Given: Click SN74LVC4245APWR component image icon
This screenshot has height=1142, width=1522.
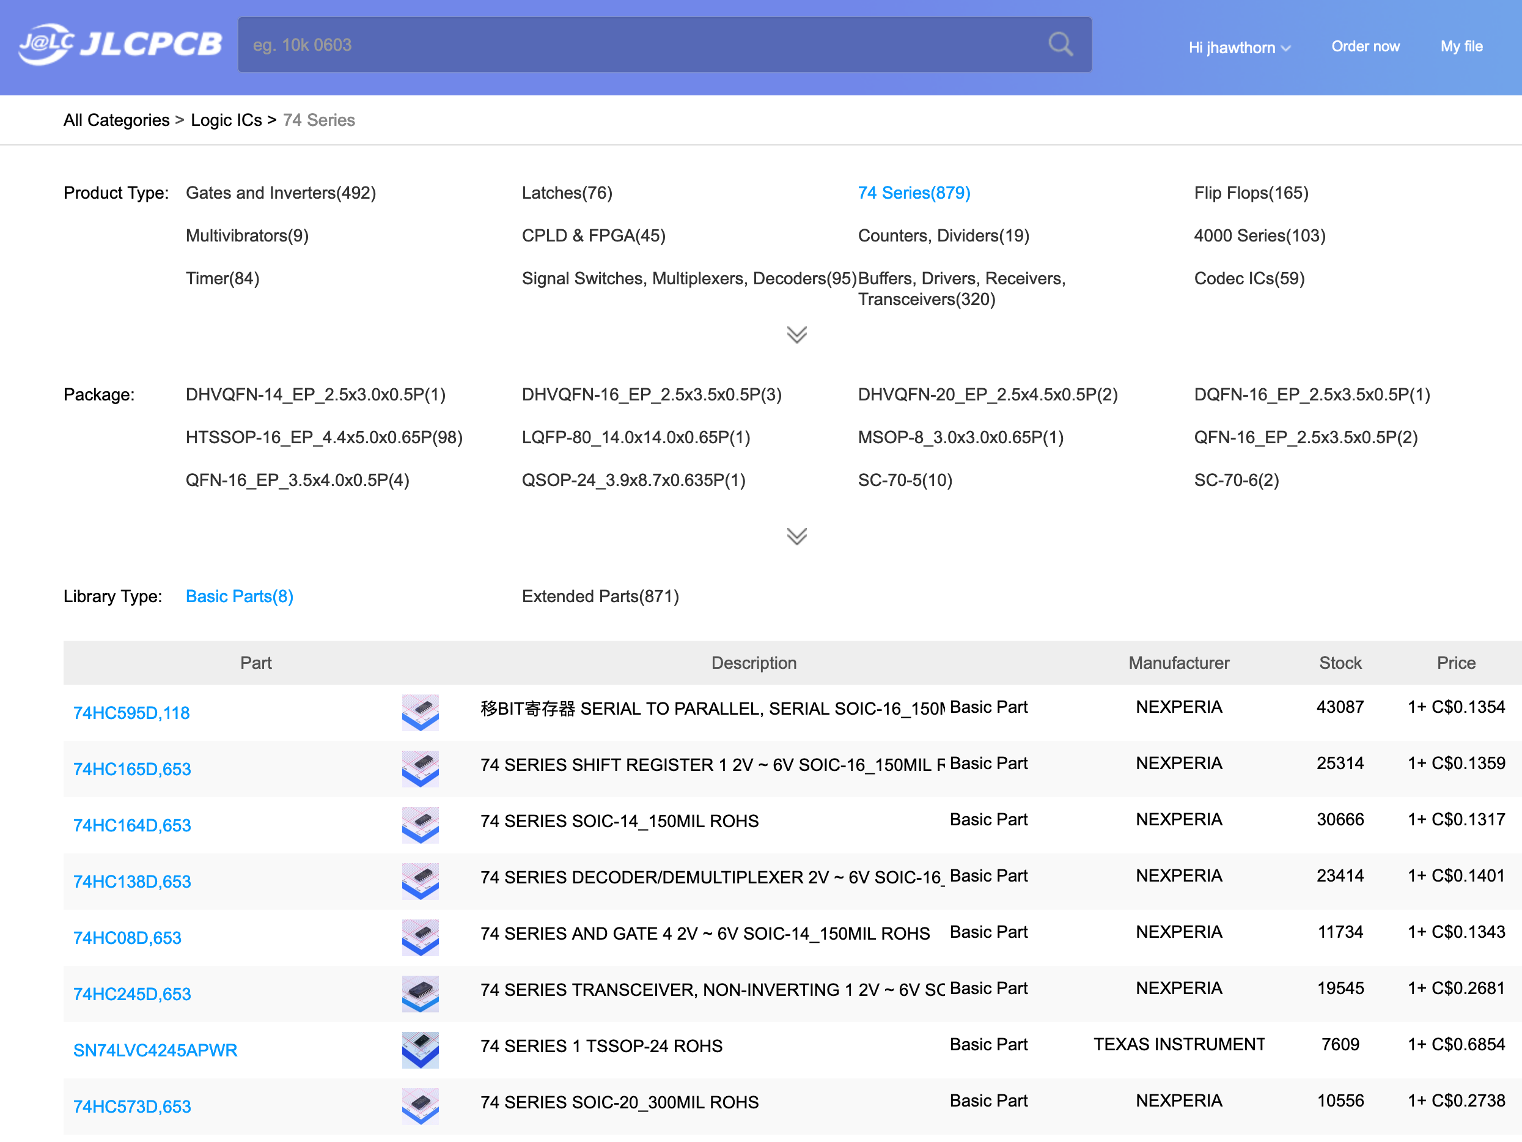Looking at the screenshot, I should pyautogui.click(x=420, y=1050).
